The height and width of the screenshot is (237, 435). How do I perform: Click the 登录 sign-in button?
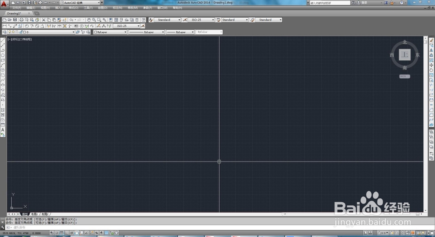364,3
